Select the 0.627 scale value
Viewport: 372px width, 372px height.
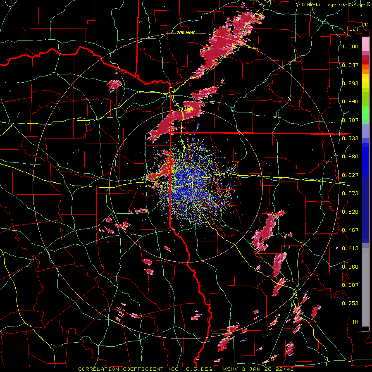(x=350, y=175)
